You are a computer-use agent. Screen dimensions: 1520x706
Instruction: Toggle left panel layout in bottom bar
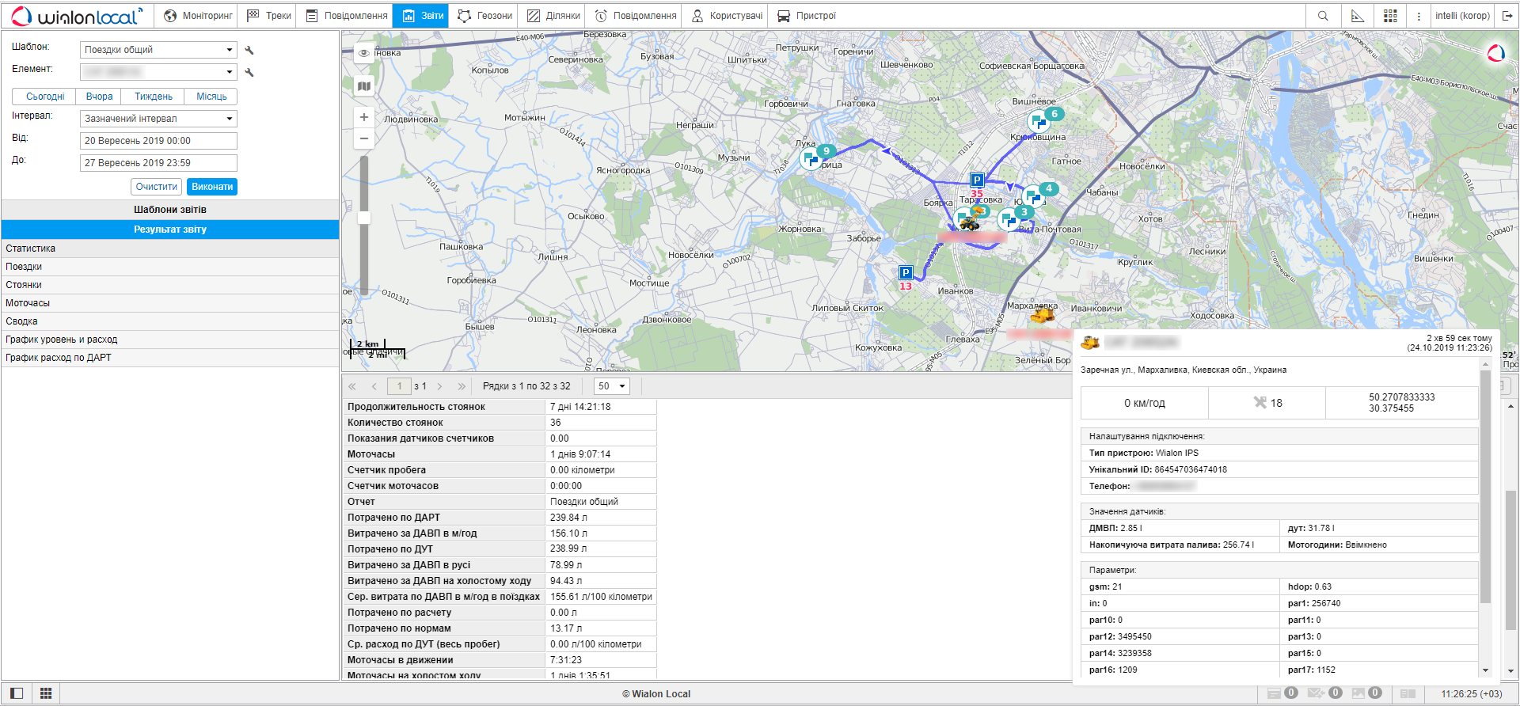17,693
